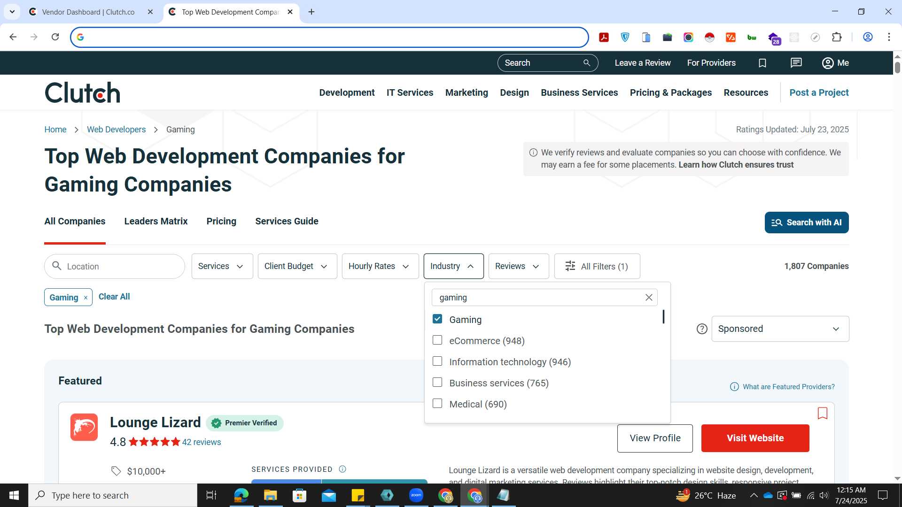Screen dimensions: 902x507
Task: Open Chrome three-dot menu
Action: [x=889, y=37]
